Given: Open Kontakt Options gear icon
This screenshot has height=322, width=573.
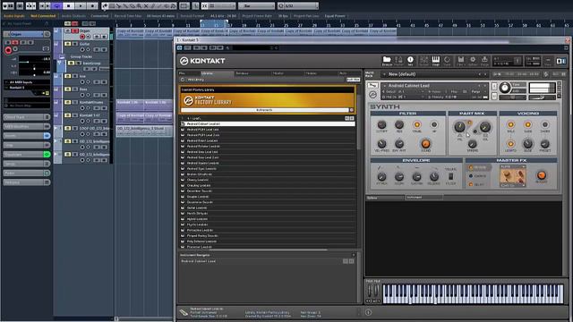Looking at the screenshot, I should point(473,60).
